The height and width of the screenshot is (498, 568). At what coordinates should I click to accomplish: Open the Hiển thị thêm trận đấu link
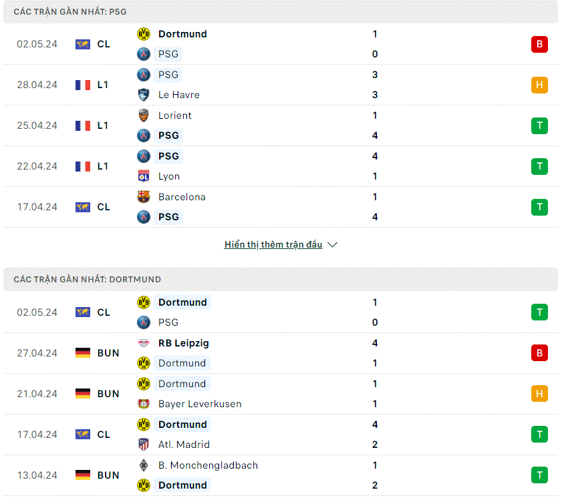[273, 244]
